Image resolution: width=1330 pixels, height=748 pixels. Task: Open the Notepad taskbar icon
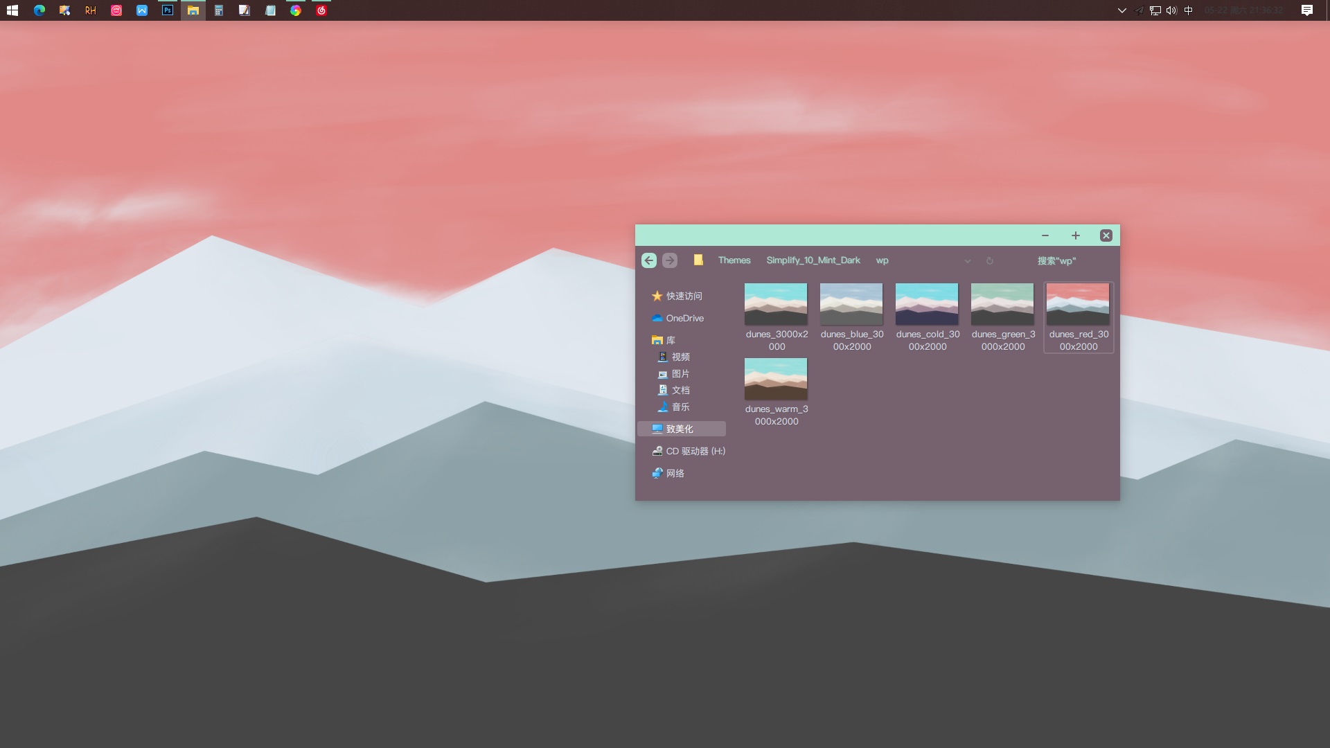tap(270, 10)
